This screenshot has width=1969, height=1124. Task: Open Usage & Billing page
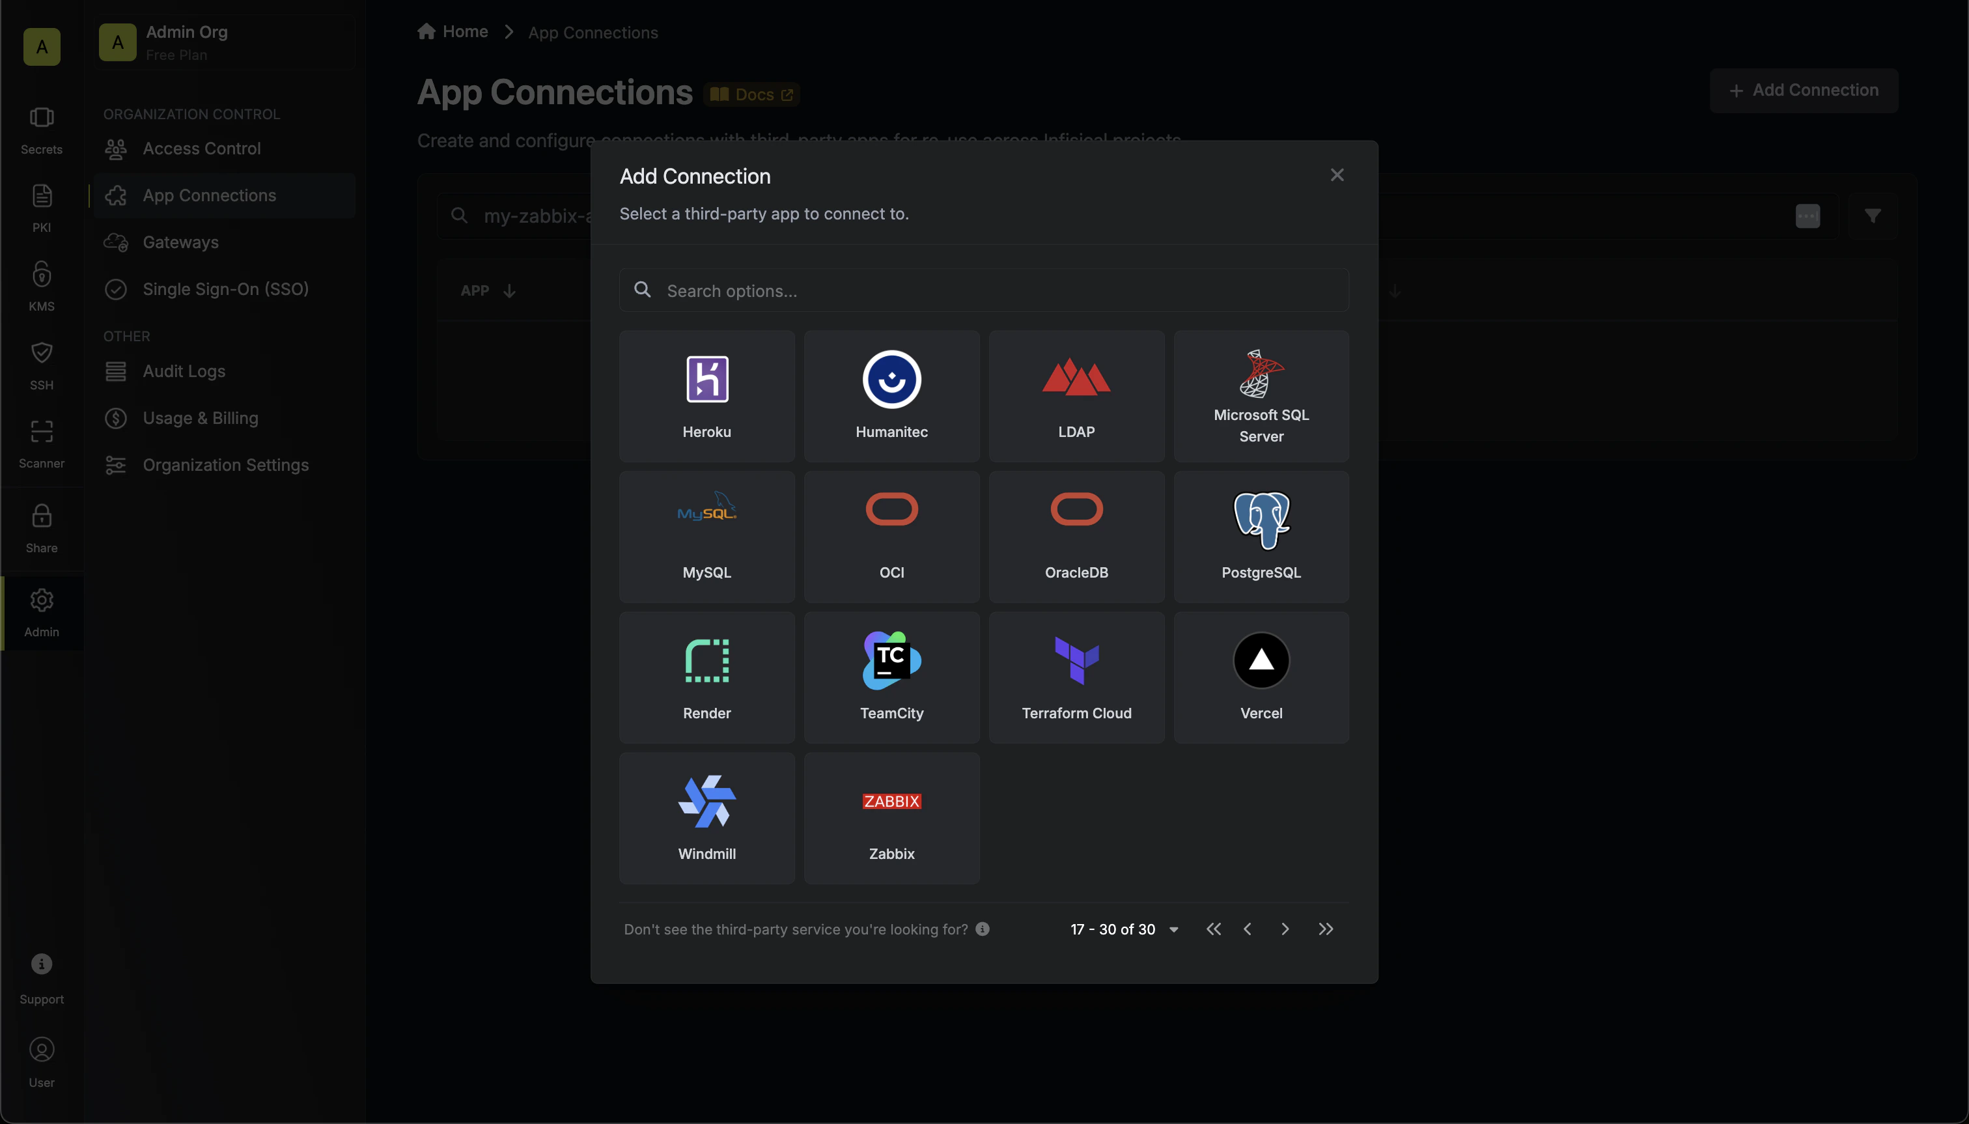[224, 417]
